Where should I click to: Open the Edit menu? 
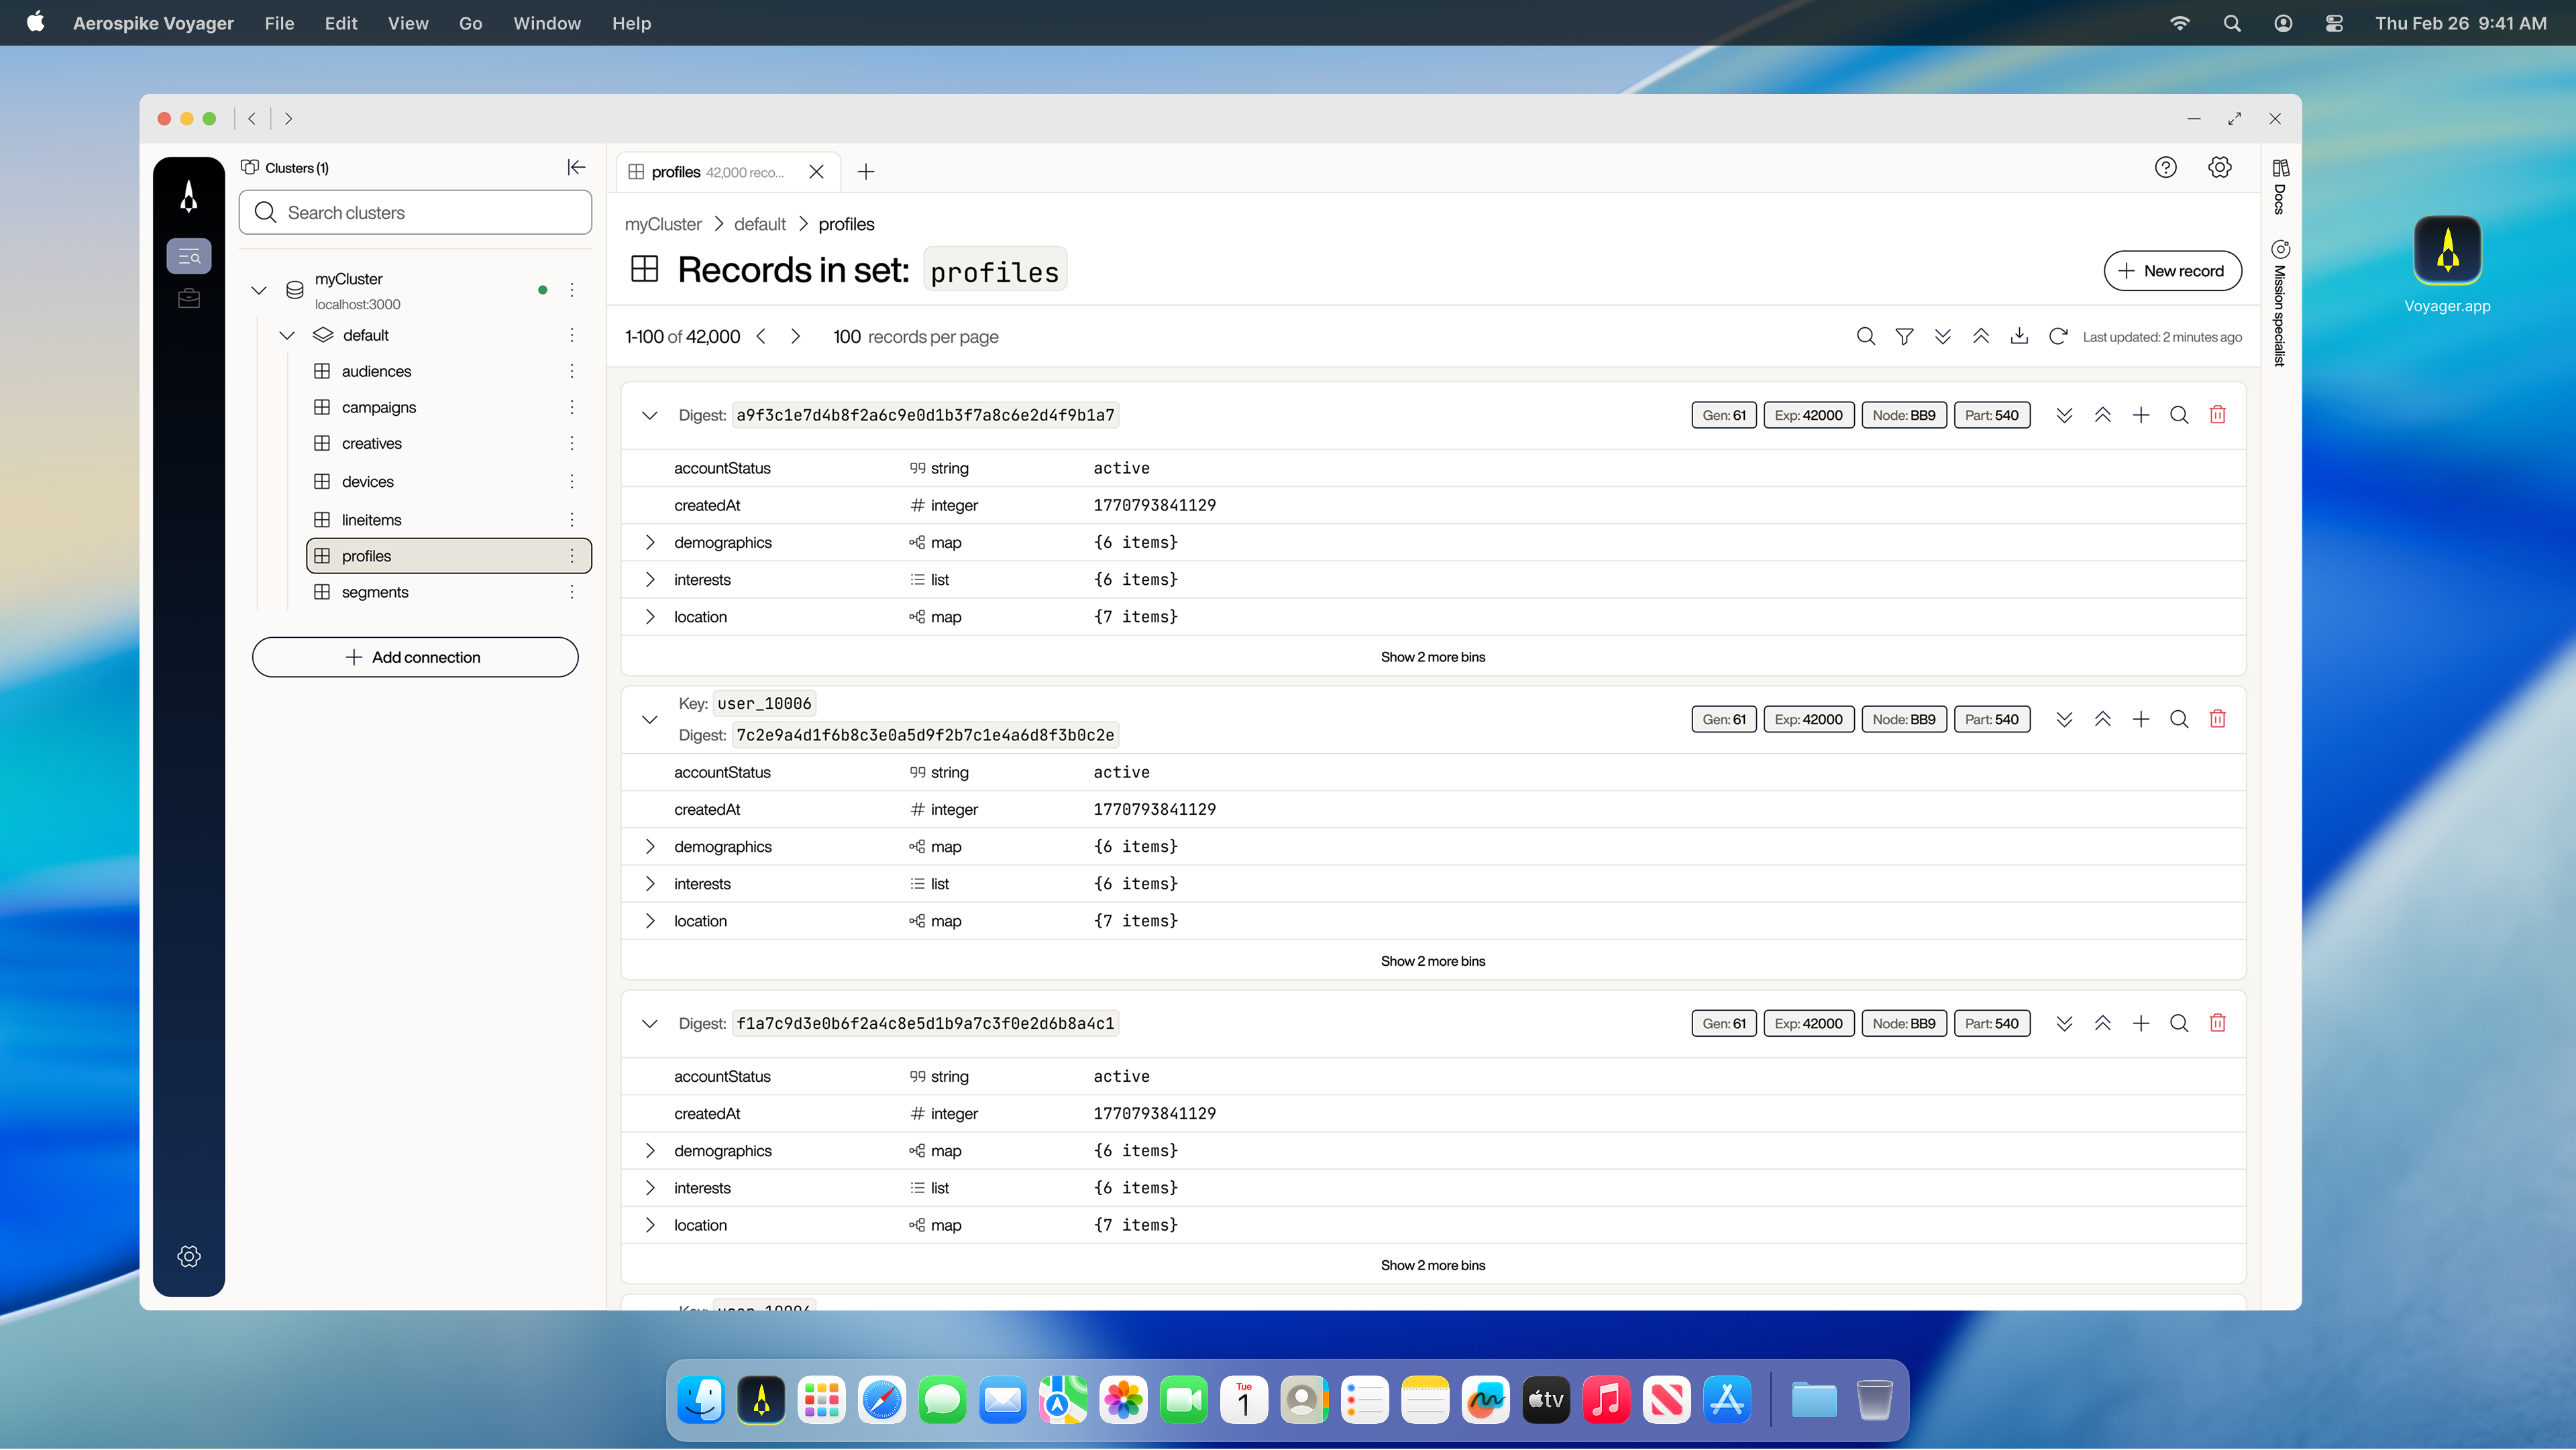(341, 23)
